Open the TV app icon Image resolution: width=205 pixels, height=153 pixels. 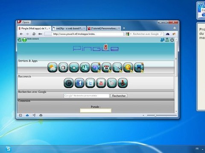pos(63,68)
